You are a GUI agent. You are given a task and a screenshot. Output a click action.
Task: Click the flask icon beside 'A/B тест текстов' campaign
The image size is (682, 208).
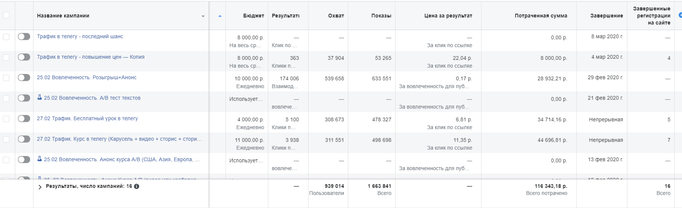pyautogui.click(x=39, y=97)
